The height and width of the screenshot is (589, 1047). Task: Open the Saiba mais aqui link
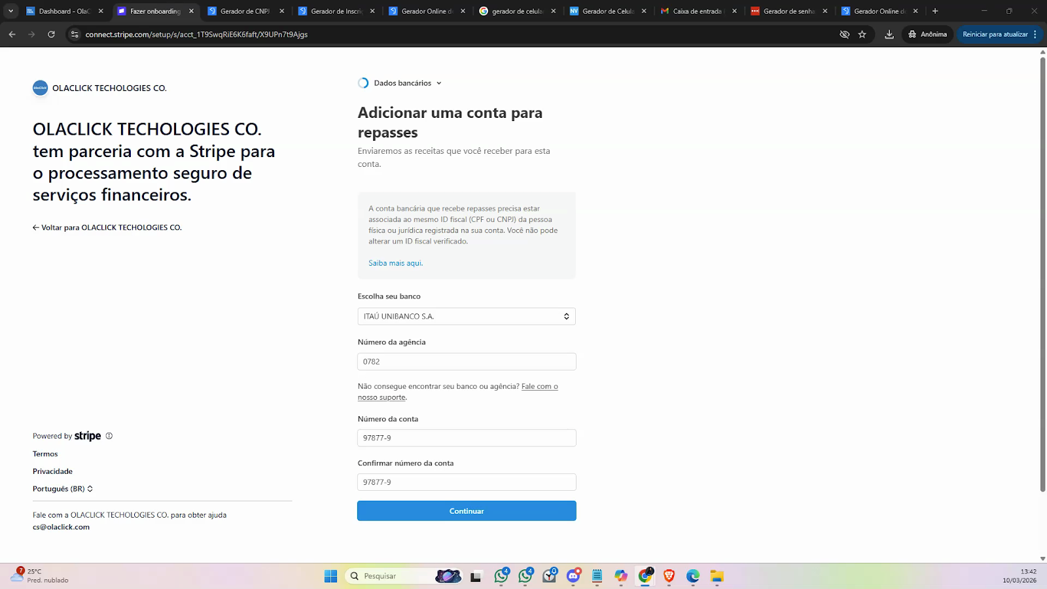[x=395, y=263]
